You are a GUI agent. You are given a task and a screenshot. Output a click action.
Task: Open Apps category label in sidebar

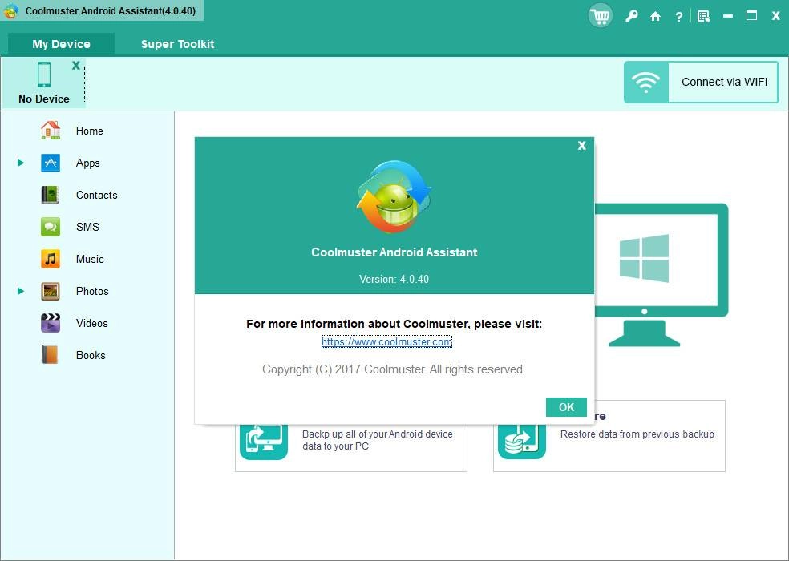88,163
